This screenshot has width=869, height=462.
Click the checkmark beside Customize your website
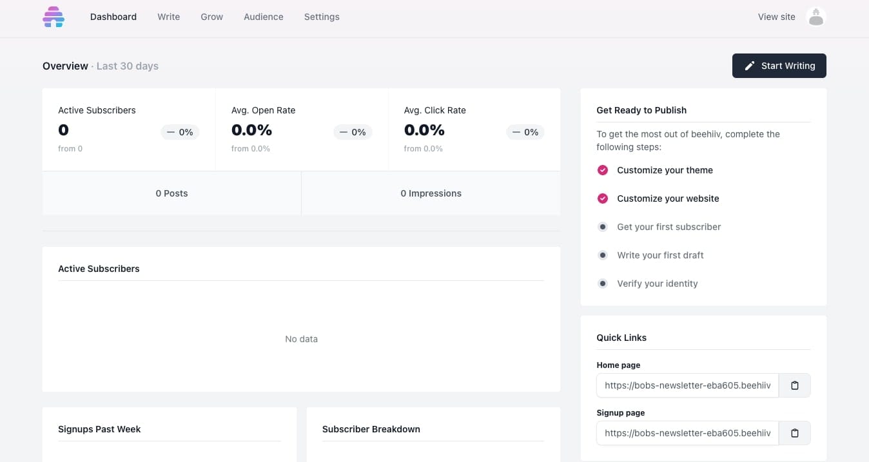602,198
